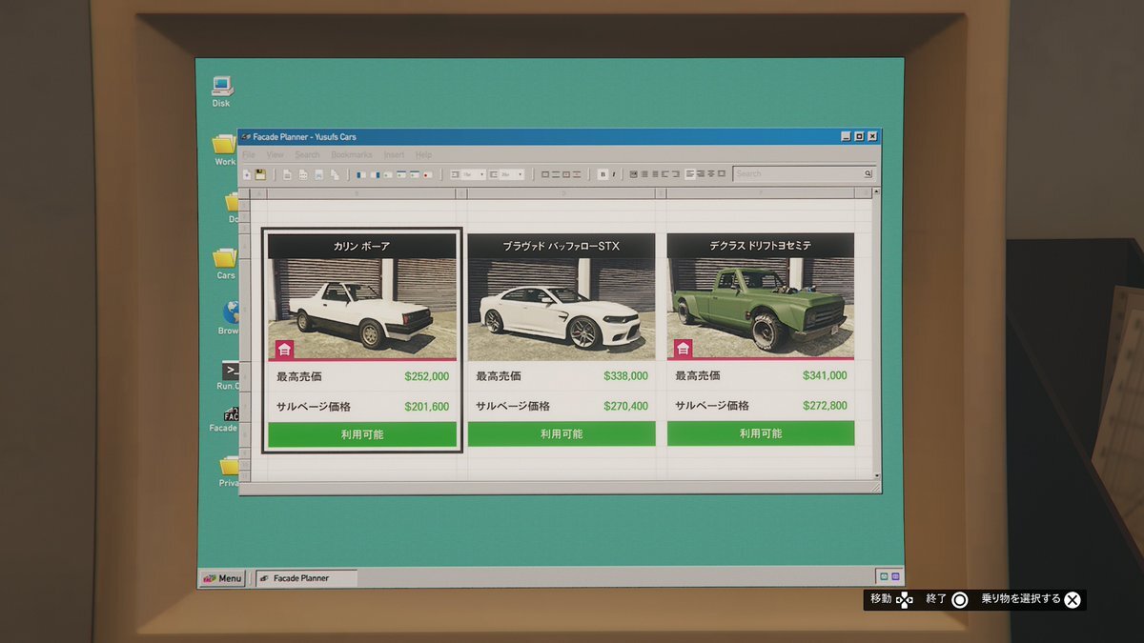
Task: Toggle Bold formatting button
Action: click(603, 174)
